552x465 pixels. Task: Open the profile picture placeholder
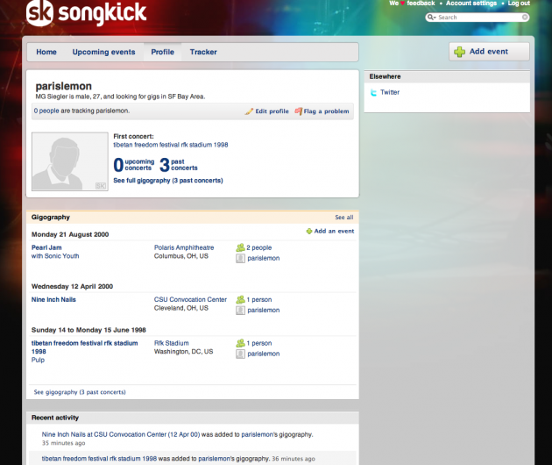click(x=70, y=161)
